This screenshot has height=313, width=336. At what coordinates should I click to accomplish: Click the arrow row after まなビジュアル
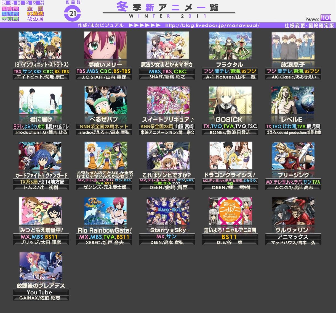pyautogui.click(x=145, y=25)
